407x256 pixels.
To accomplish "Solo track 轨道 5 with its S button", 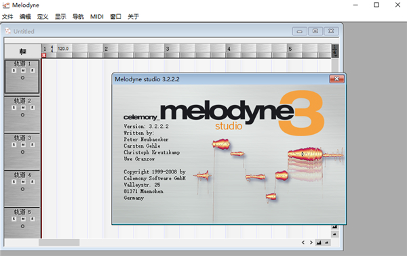I will (x=14, y=219).
